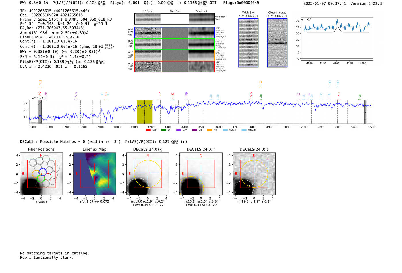Screen dimensions: 402x273
Task: Click the Weighted Sum 2D spectrum strip
Action: [174, 19]
